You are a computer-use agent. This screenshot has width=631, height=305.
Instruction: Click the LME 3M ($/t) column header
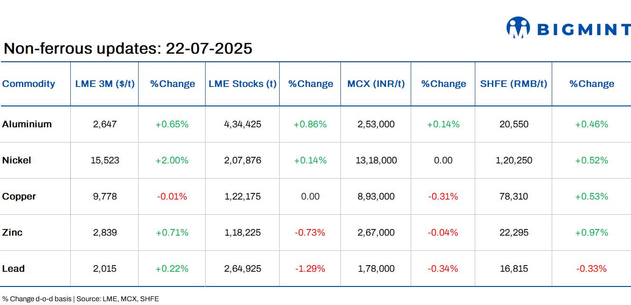point(105,84)
